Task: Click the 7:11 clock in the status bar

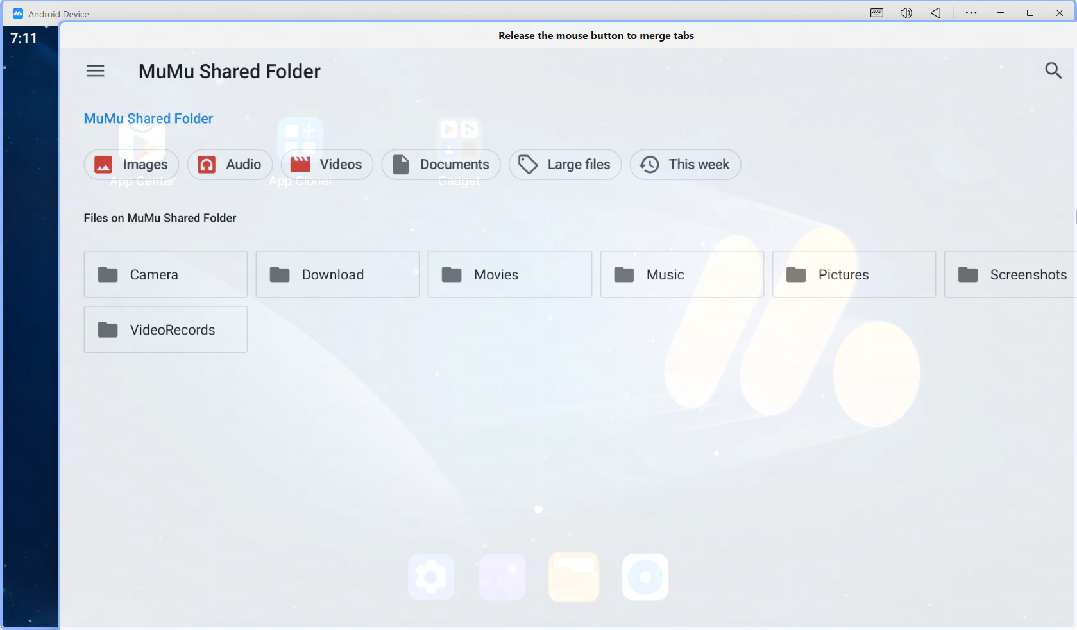Action: coord(24,38)
